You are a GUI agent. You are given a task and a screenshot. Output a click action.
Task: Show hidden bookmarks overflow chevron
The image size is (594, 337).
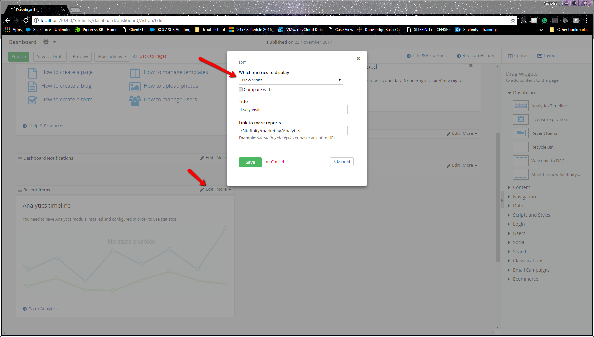pos(541,30)
